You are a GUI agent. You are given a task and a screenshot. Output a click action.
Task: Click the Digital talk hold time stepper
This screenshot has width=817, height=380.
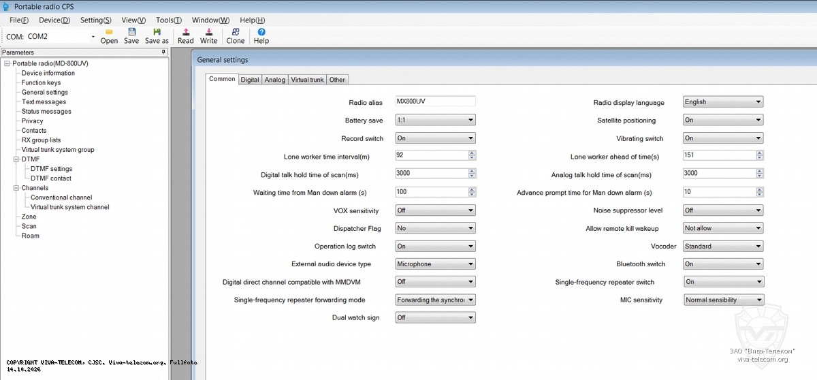pos(472,173)
